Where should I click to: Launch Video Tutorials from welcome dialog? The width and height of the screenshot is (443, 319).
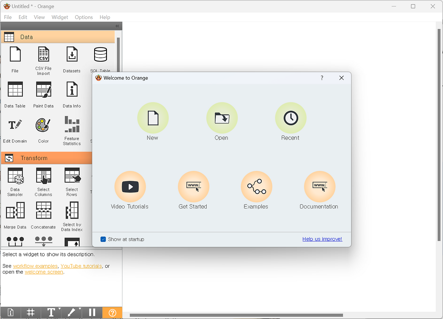tap(130, 187)
